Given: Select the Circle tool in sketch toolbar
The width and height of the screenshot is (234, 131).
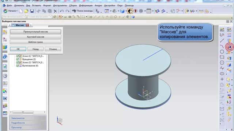Looking at the screenshot, I should click(222, 52).
